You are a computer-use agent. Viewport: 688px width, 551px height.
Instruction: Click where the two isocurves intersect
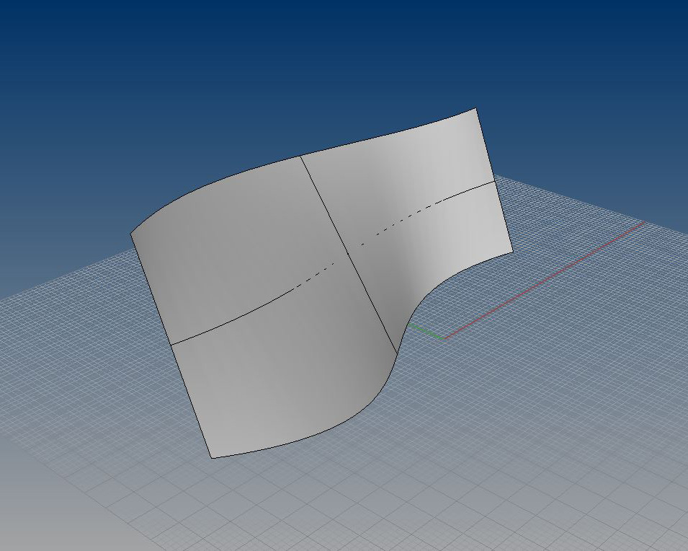(349, 253)
